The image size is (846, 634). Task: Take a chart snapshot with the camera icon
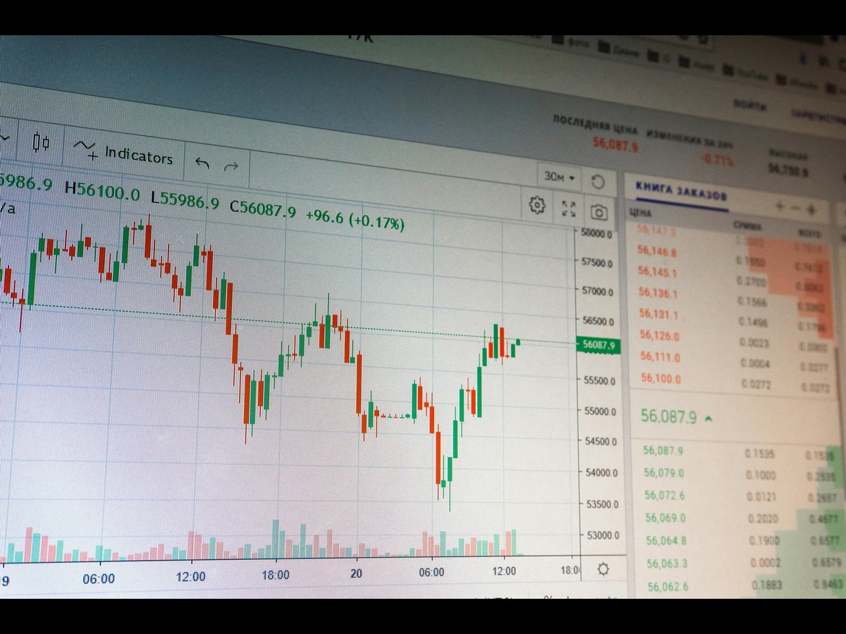pyautogui.click(x=599, y=212)
